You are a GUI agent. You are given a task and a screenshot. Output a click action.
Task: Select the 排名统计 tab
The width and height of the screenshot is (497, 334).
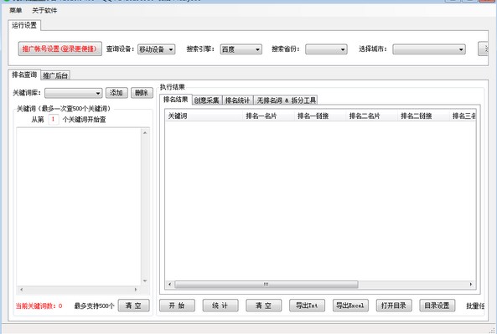[x=237, y=100]
